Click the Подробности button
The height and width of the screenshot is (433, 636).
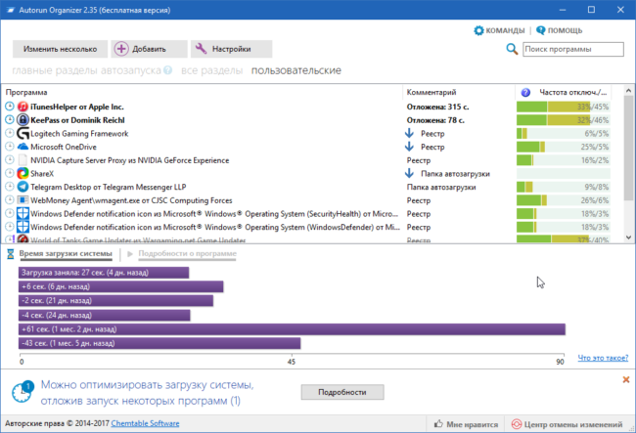[x=342, y=392]
